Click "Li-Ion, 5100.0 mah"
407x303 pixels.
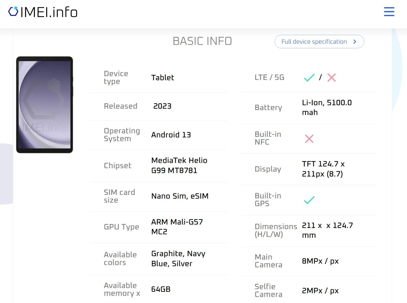pos(327,108)
